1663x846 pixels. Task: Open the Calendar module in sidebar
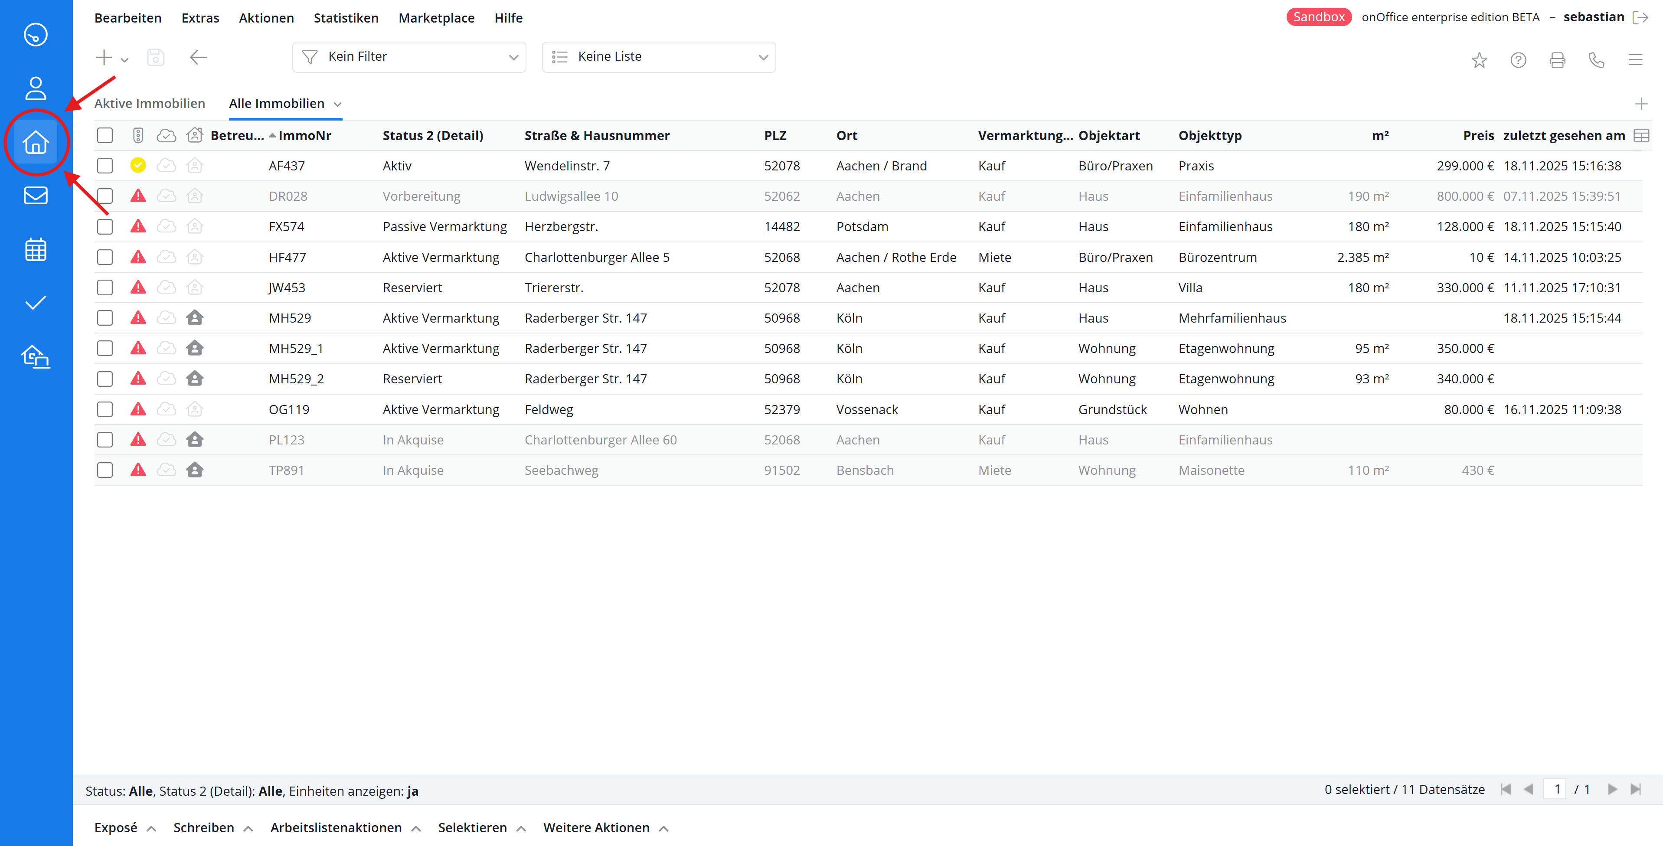pyautogui.click(x=36, y=249)
